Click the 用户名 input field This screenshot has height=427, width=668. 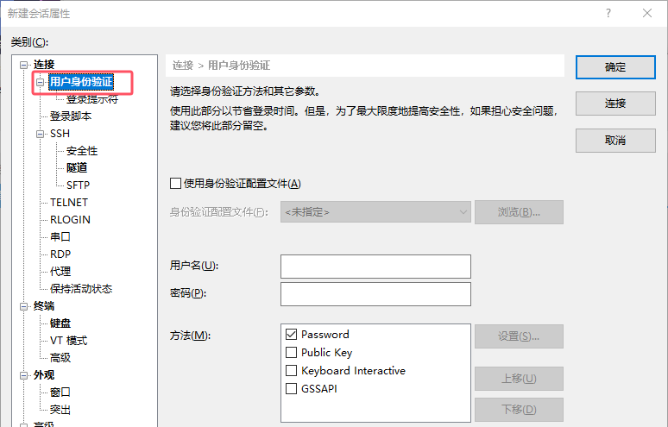pos(375,267)
